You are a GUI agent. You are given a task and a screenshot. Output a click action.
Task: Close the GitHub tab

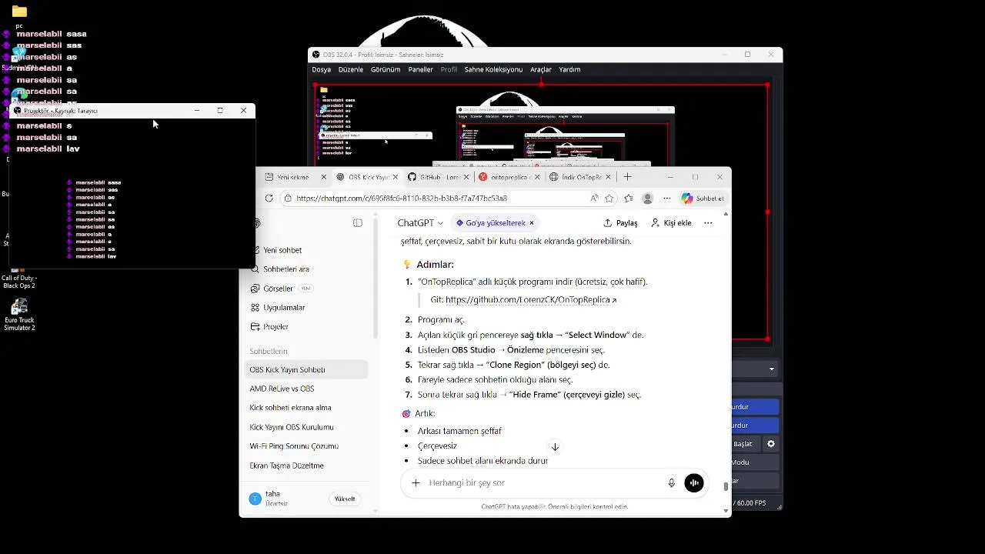(466, 177)
